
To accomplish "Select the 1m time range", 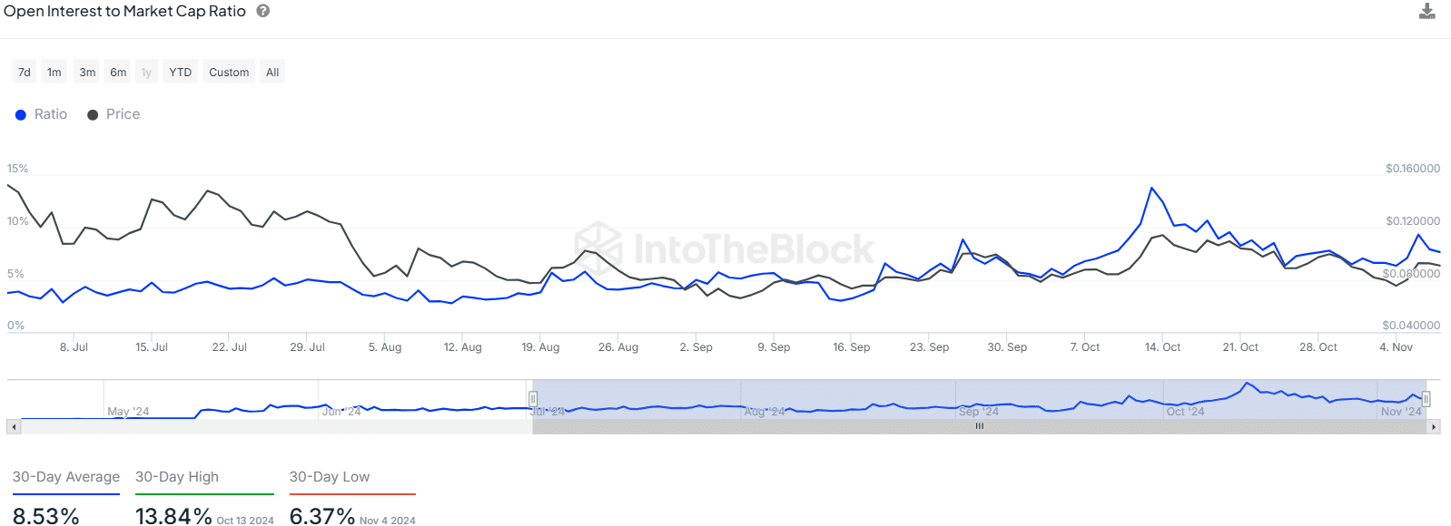I will 54,73.
